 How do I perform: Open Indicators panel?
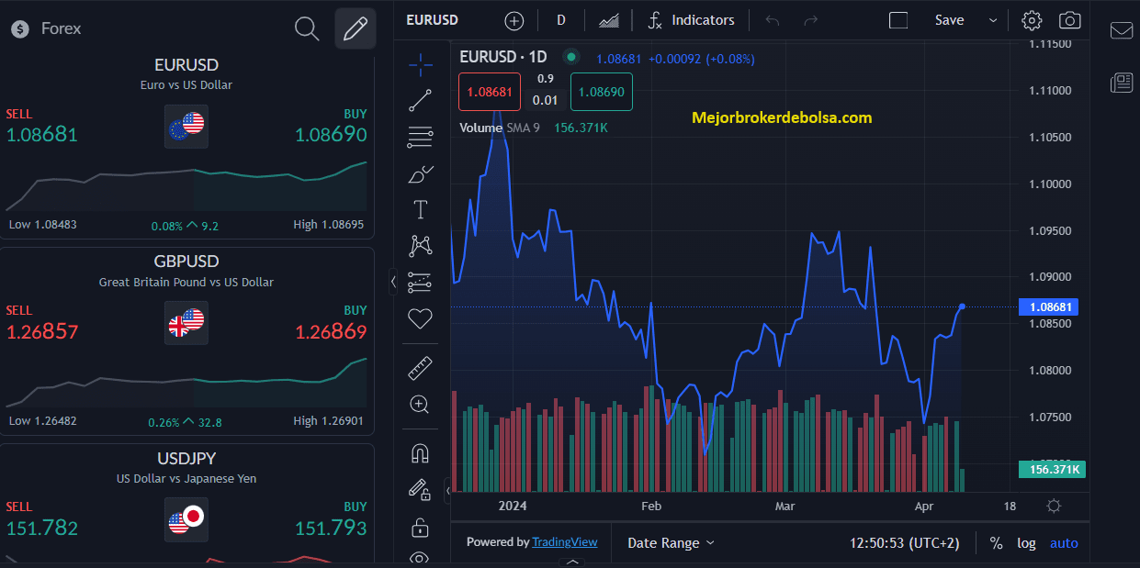692,20
